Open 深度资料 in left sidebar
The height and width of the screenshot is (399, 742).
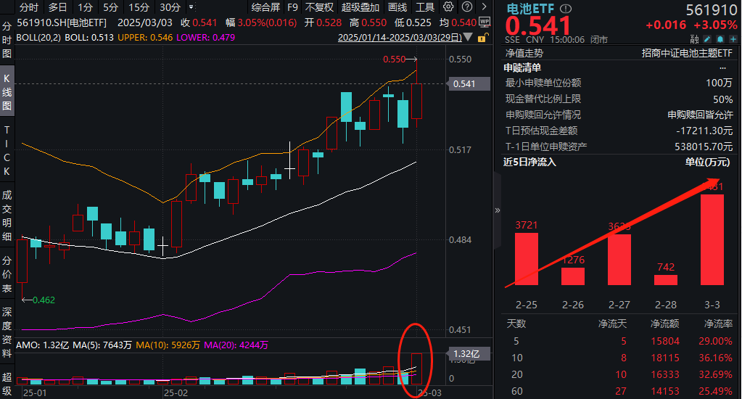7,332
